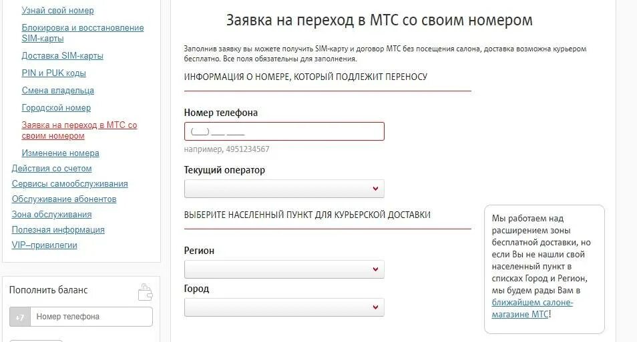This screenshot has height=342, width=637.
Task: Go to Доставка SIM-карты page
Action: click(62, 56)
